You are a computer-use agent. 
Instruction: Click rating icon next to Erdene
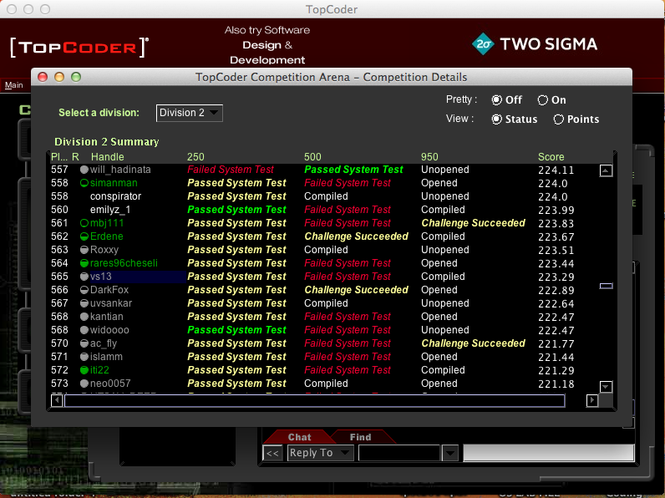(x=84, y=236)
